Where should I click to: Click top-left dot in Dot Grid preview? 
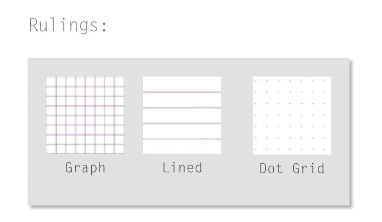pyautogui.click(x=256, y=81)
